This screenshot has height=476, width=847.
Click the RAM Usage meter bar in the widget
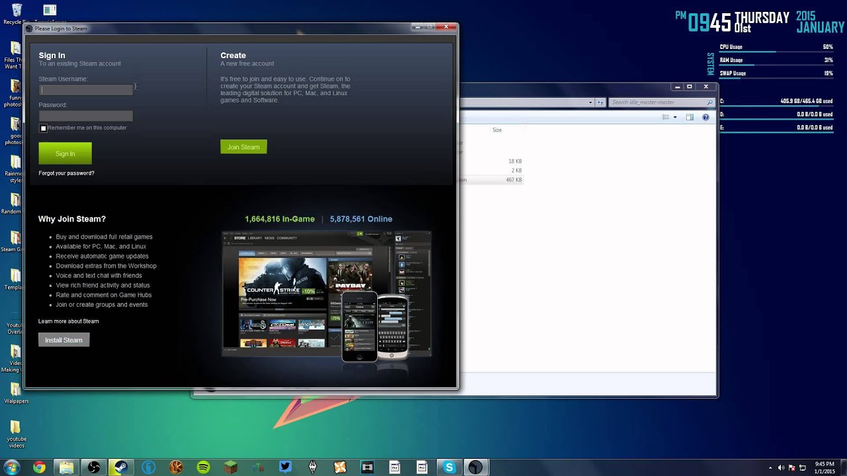(x=776, y=65)
